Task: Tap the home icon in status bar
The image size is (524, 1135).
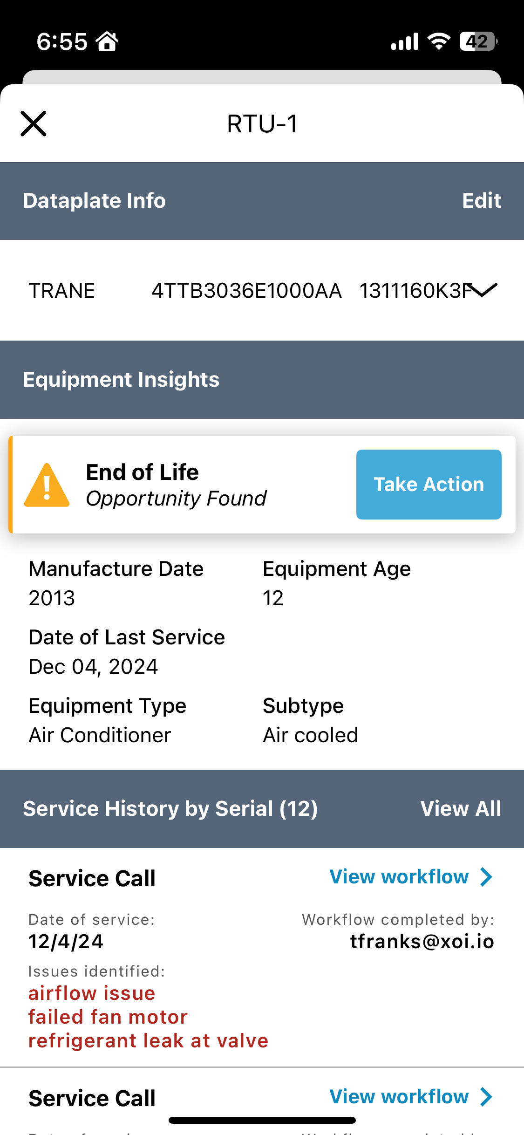Action: click(x=107, y=41)
